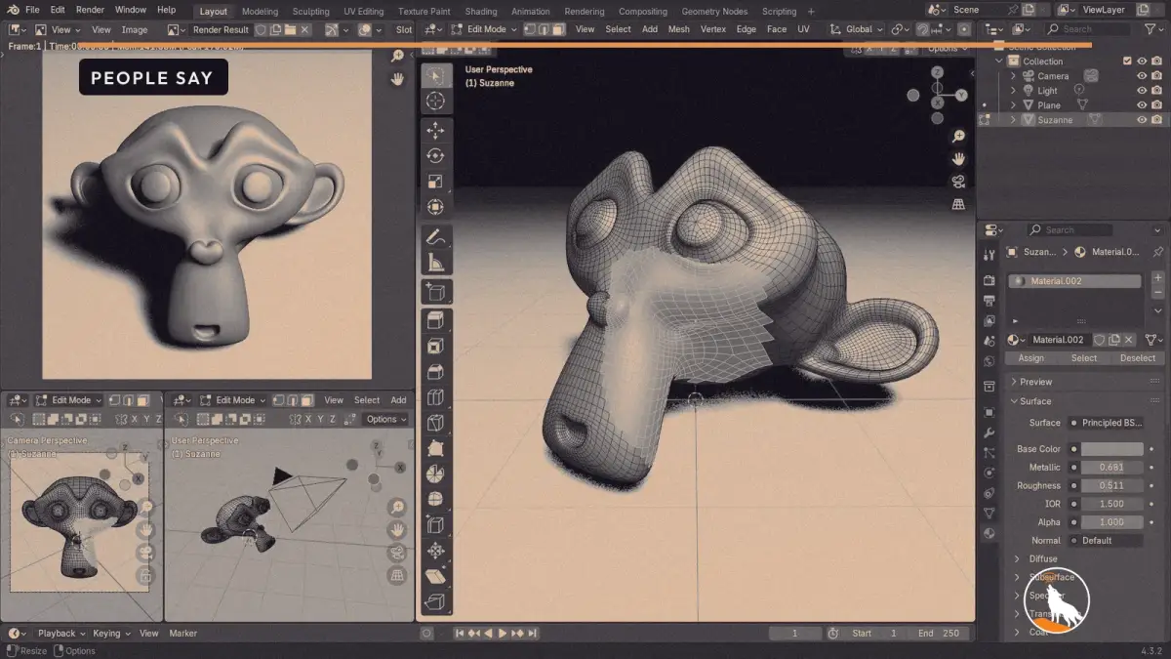Select the Extrude Region tool
The image size is (1171, 659).
tap(436, 321)
